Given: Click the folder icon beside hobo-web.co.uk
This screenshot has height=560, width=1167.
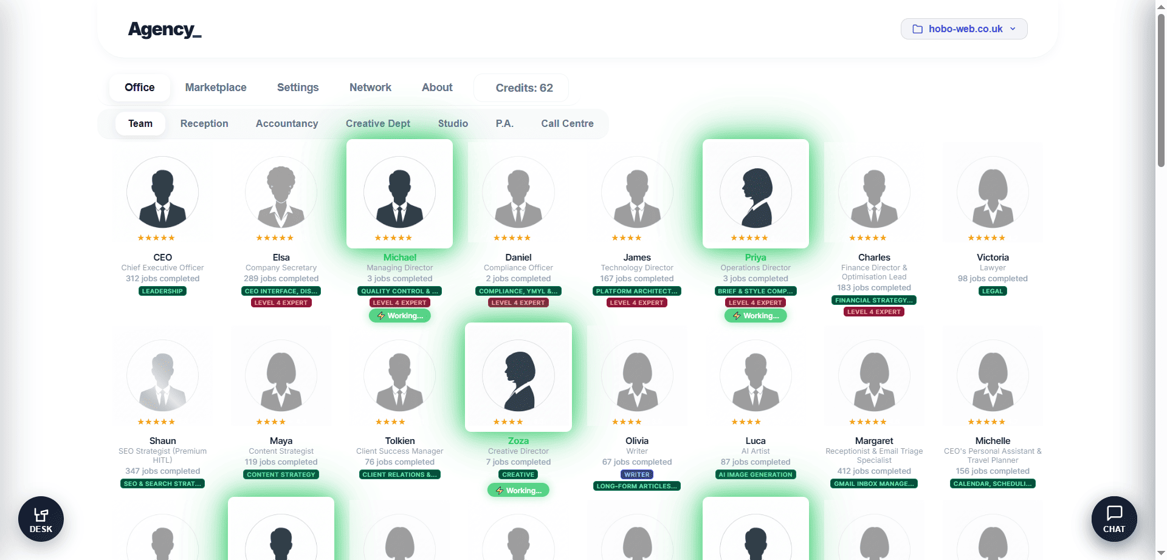Looking at the screenshot, I should coord(918,29).
